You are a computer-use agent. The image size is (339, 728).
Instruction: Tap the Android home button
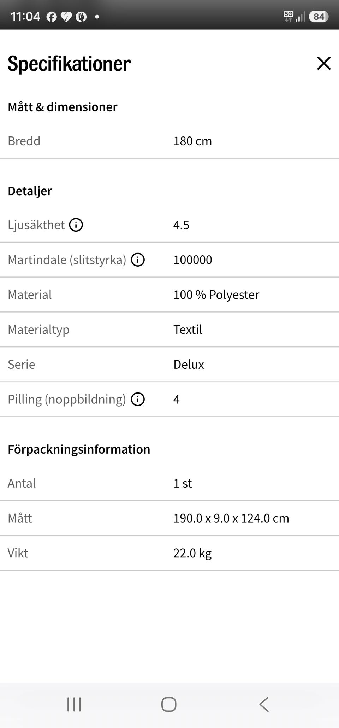(169, 704)
